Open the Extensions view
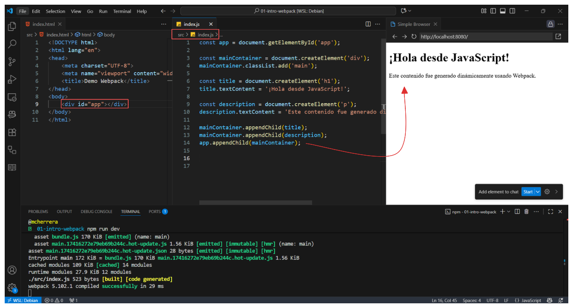The image size is (573, 308). (12, 133)
